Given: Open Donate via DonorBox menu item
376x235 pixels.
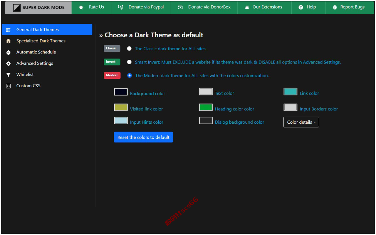Looking at the screenshot, I should pos(204,7).
